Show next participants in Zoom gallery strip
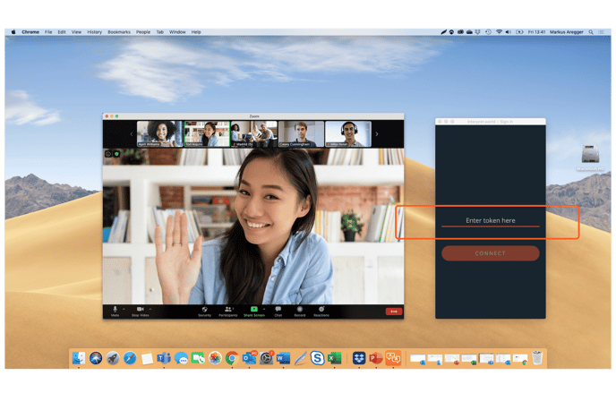This screenshot has width=616, height=410. pyautogui.click(x=377, y=134)
